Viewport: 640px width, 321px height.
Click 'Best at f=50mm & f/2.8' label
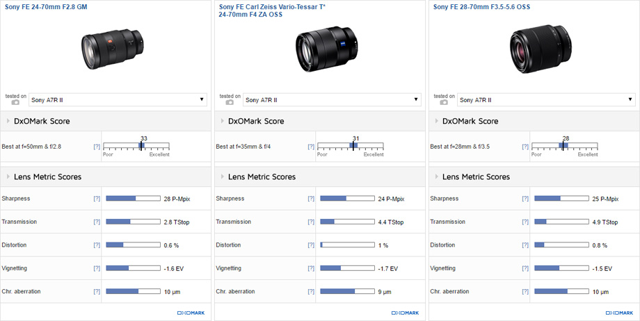coord(31,147)
